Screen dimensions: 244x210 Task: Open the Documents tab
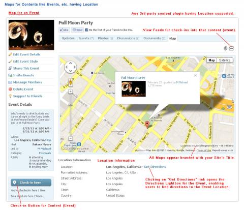point(154,38)
